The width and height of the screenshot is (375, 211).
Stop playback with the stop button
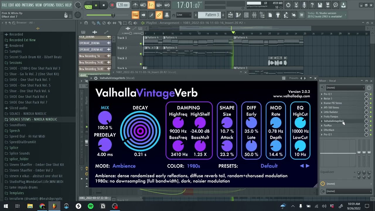click(103, 5)
